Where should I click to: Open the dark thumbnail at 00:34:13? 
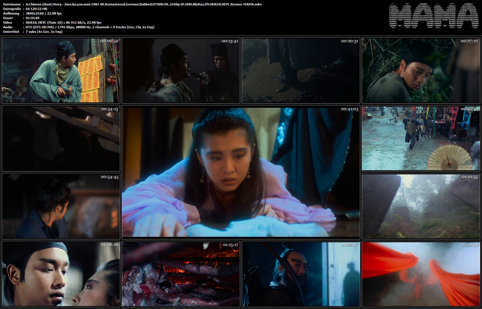pos(61,138)
